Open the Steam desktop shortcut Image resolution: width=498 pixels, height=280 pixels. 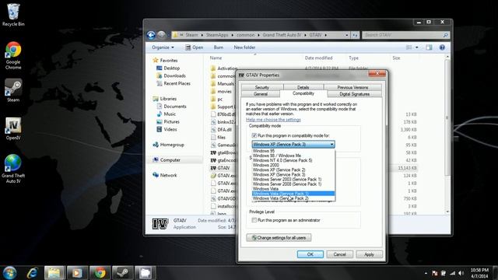(13, 90)
